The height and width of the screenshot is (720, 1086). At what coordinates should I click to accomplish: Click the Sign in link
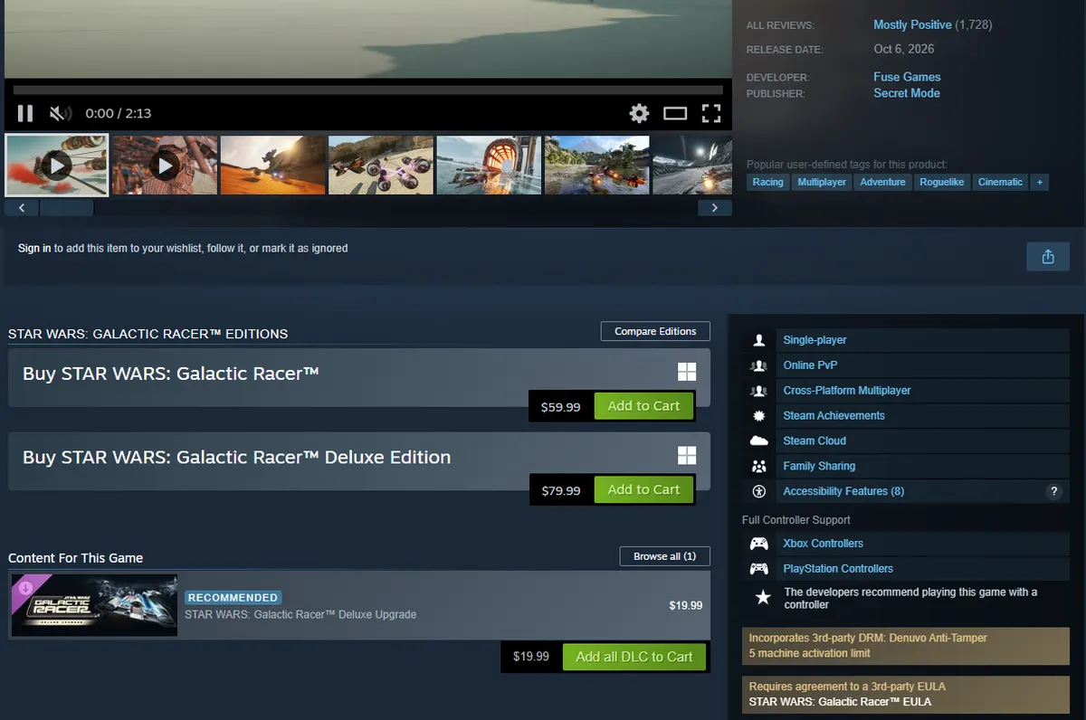click(34, 248)
